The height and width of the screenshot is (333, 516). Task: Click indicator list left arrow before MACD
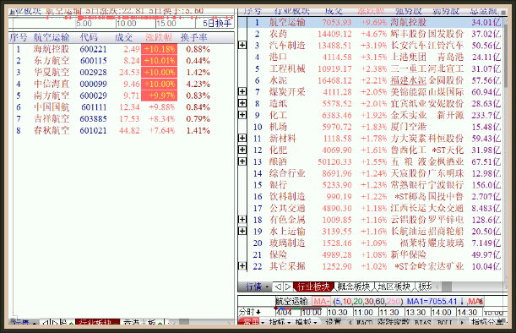click(350, 322)
